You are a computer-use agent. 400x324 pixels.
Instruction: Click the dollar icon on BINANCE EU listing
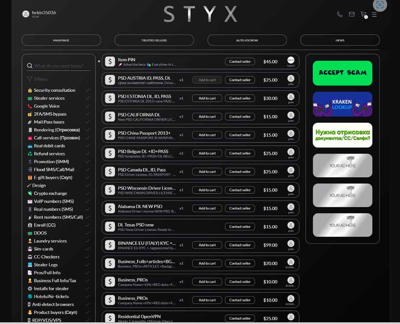click(110, 245)
